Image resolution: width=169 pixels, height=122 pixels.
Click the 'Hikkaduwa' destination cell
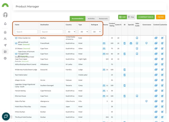44,64
